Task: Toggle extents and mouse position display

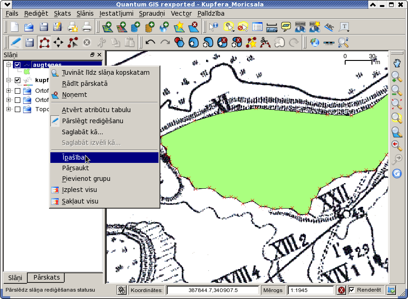Action: click(x=122, y=290)
